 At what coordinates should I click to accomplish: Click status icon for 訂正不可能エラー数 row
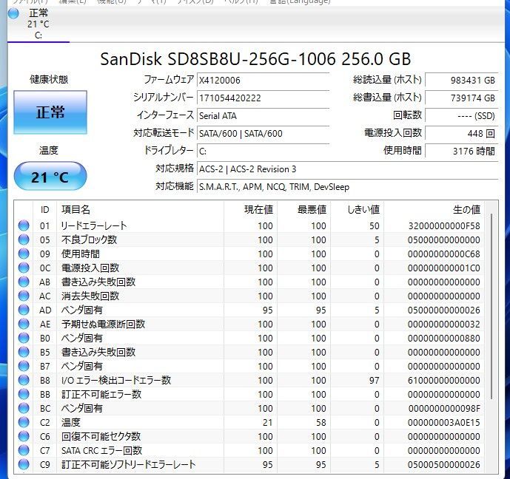[24, 394]
